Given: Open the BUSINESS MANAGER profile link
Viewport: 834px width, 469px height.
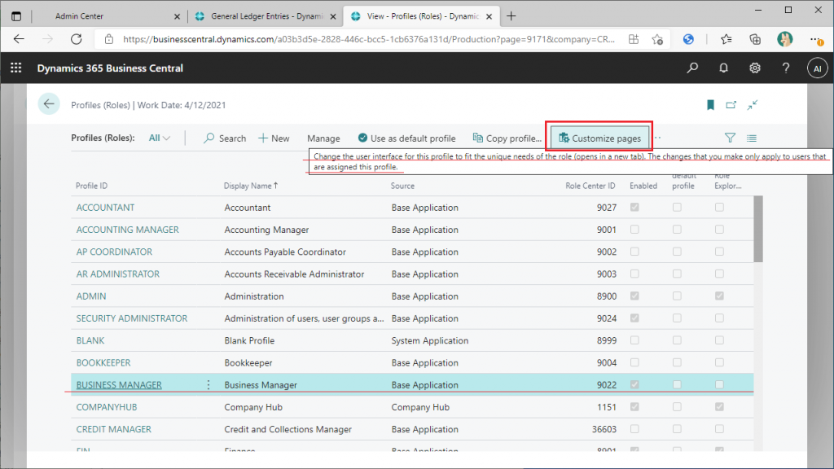Looking at the screenshot, I should pyautogui.click(x=119, y=384).
